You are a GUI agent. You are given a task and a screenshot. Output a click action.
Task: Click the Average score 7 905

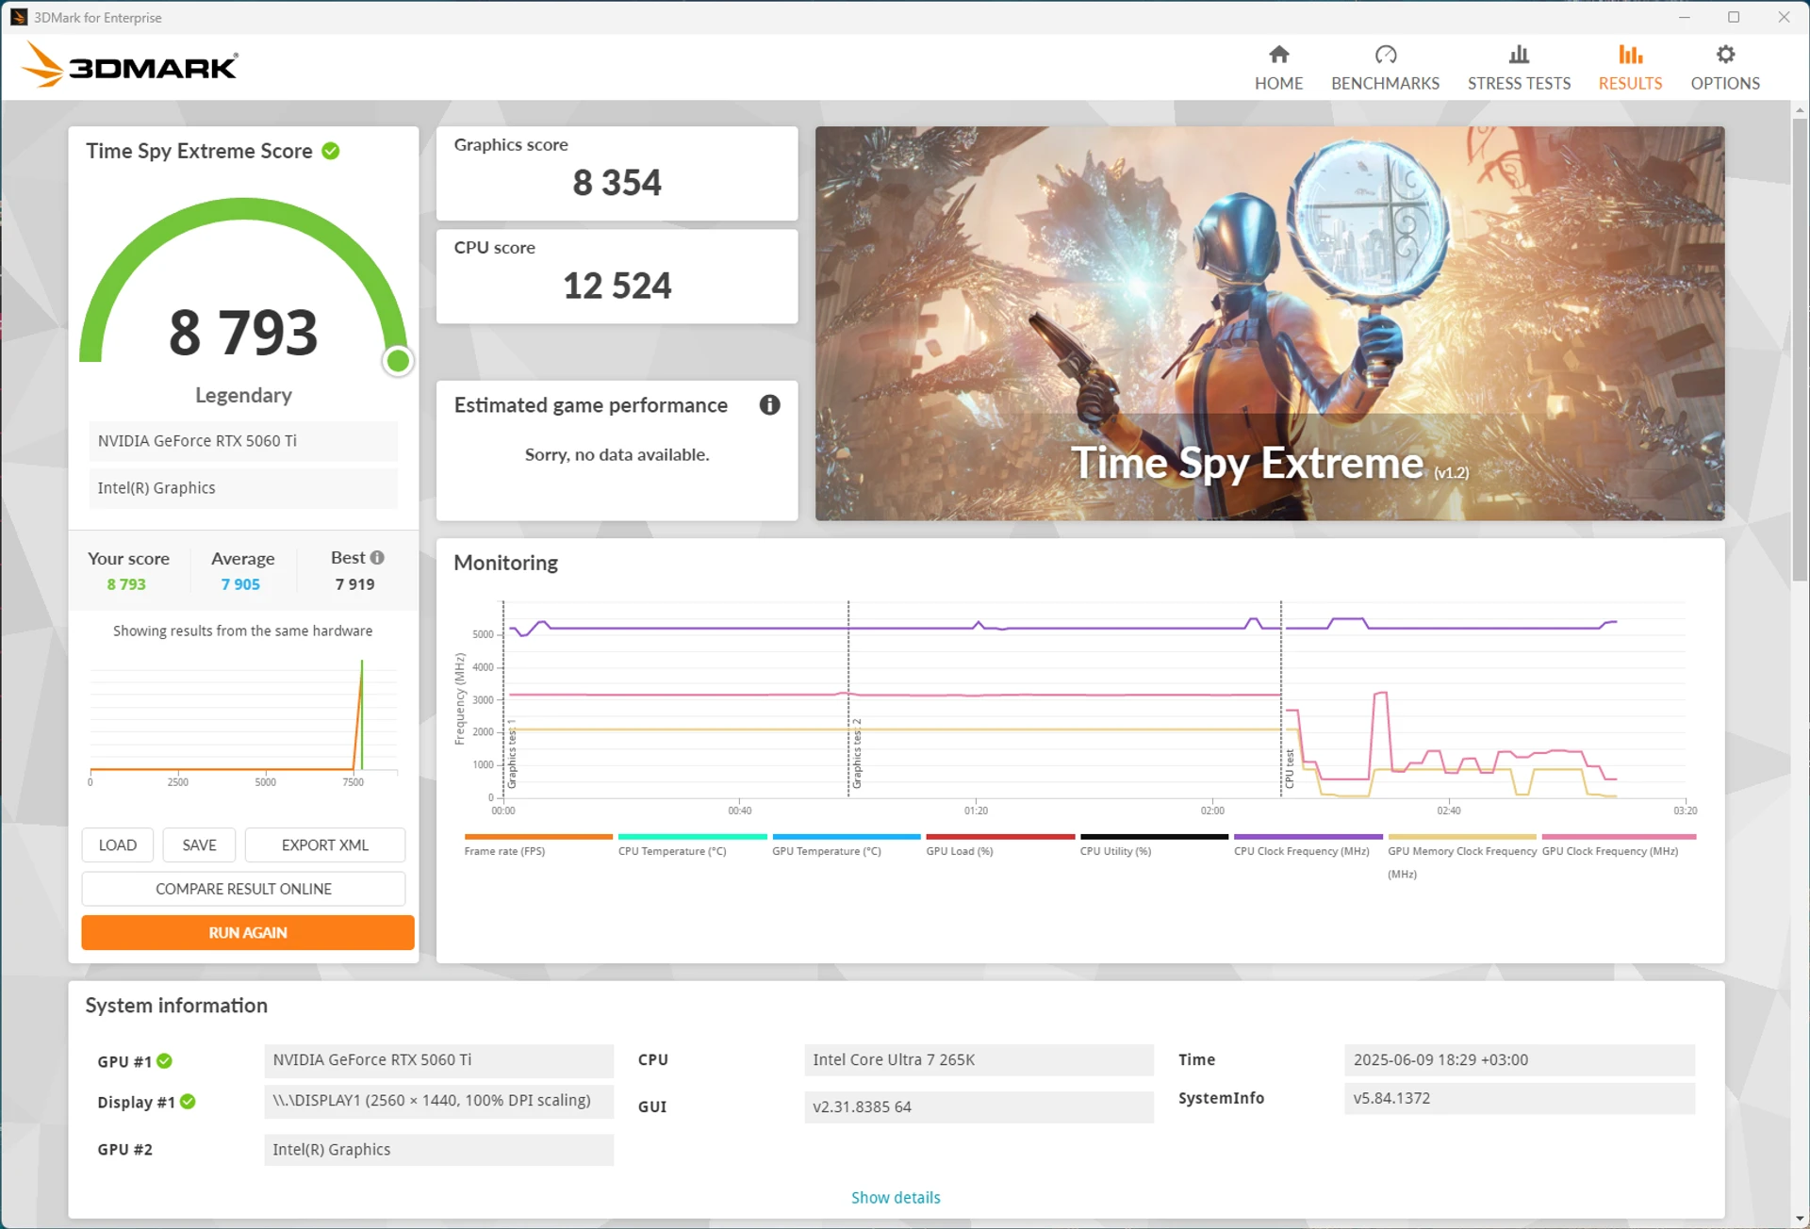point(240,584)
